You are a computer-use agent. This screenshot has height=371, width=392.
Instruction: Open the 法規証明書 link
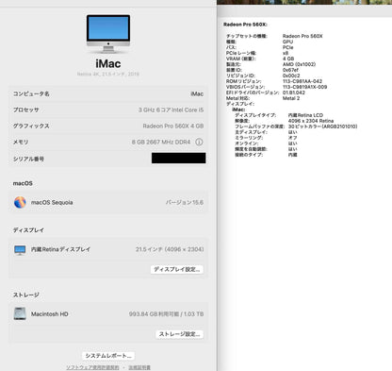(x=139, y=367)
